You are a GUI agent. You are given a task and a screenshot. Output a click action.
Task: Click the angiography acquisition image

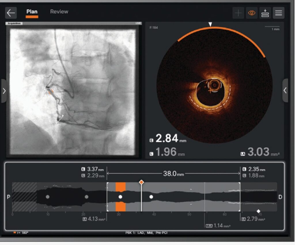[73, 92]
